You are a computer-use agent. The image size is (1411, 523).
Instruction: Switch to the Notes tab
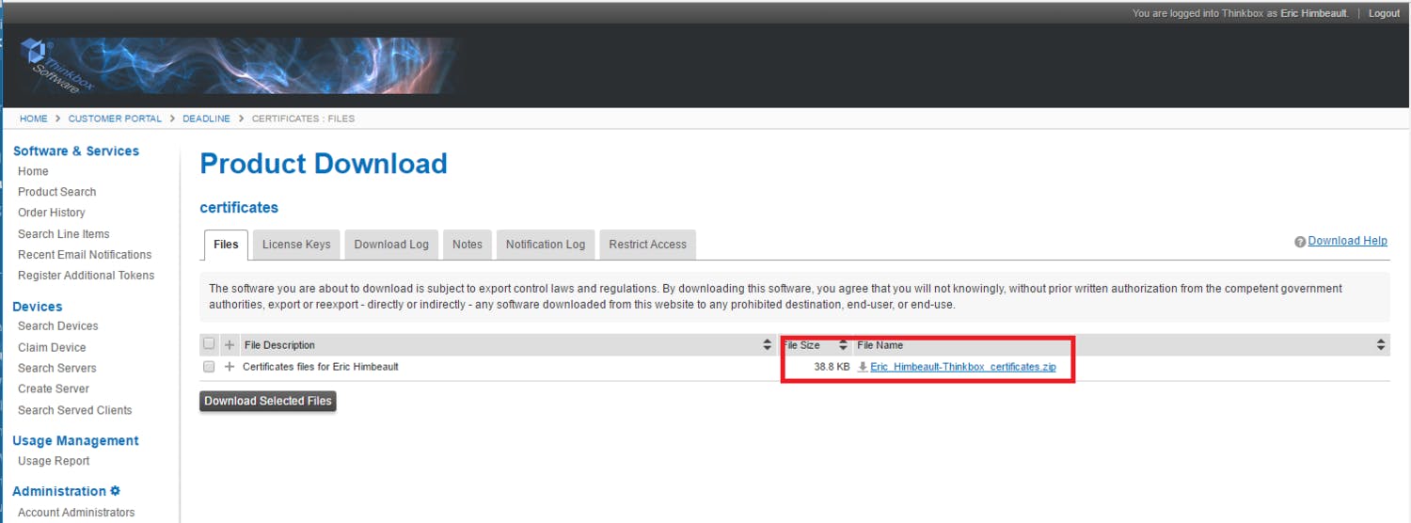click(x=467, y=245)
